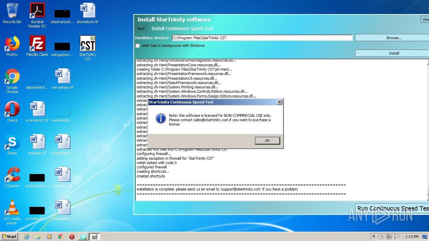Launch Opera browser shortcut

(12, 112)
